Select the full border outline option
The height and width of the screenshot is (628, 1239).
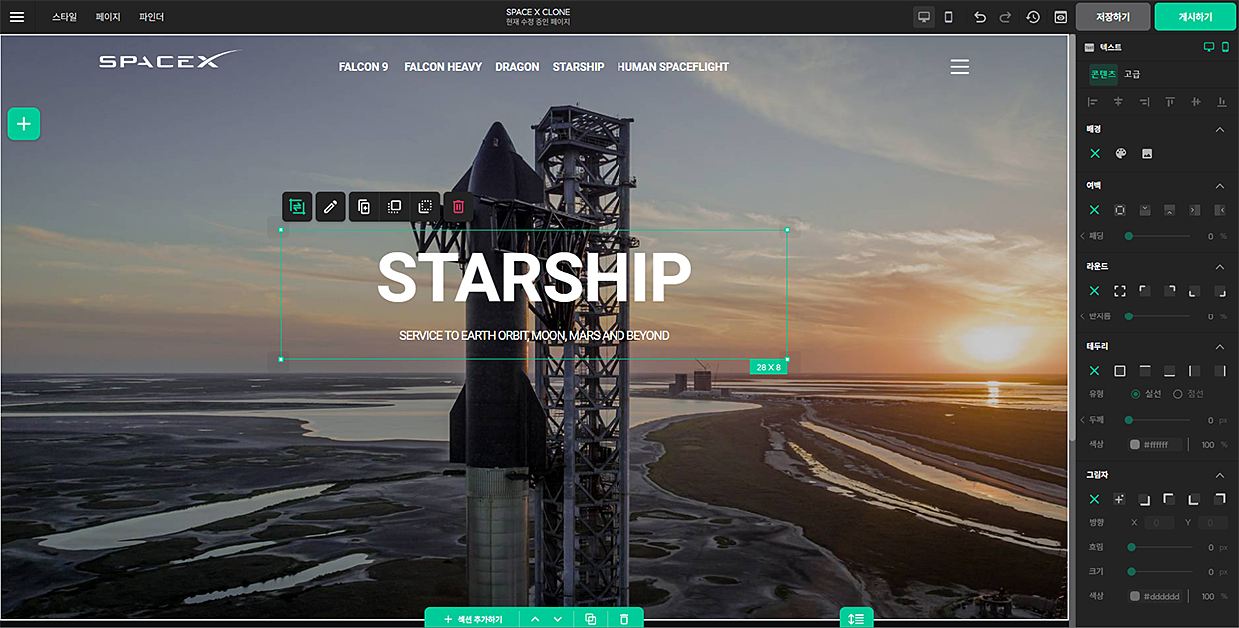point(1120,371)
